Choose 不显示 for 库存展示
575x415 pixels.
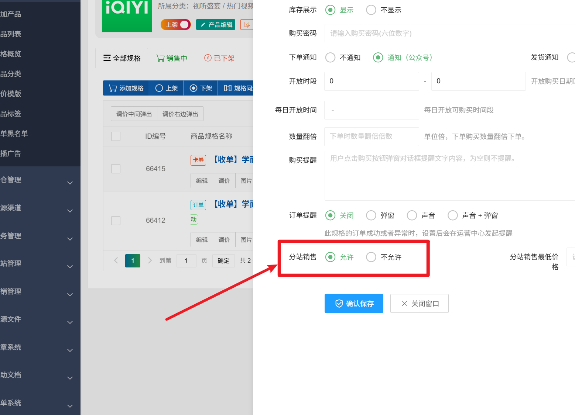[384, 10]
